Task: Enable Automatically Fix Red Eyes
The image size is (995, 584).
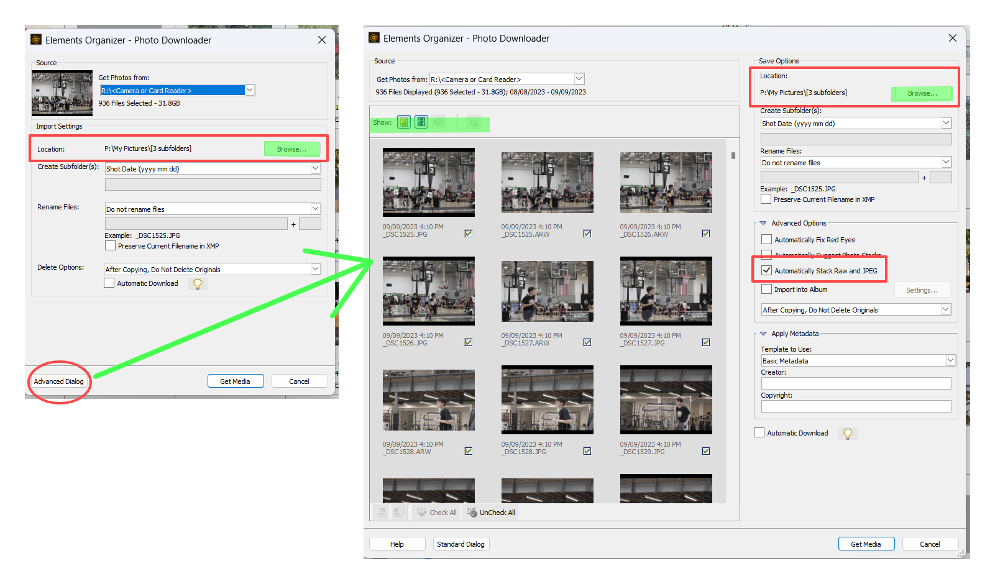Action: coord(766,239)
